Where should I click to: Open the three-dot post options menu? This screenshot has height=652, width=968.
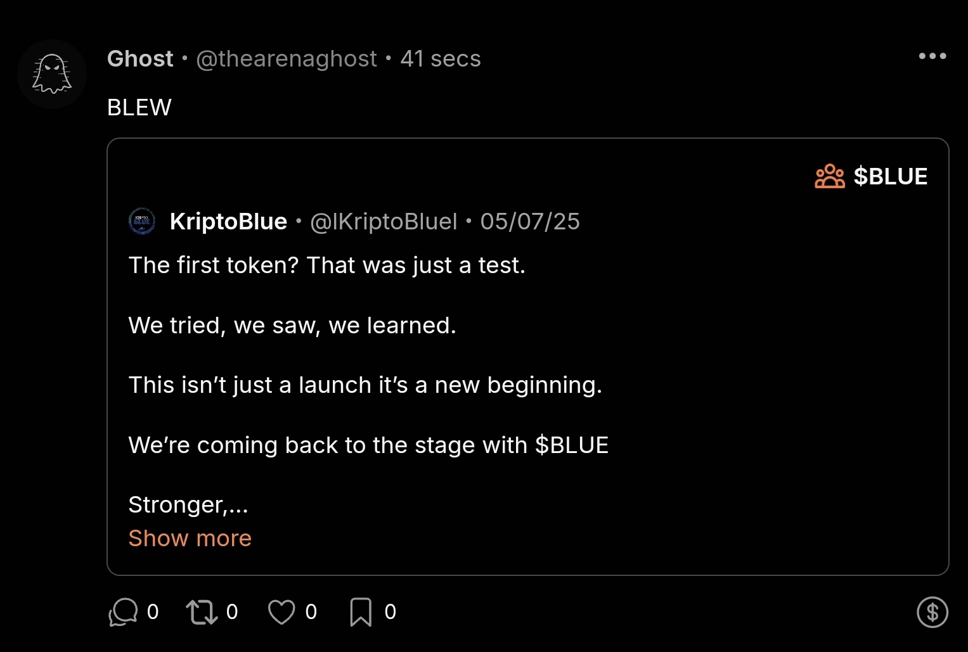pyautogui.click(x=933, y=56)
